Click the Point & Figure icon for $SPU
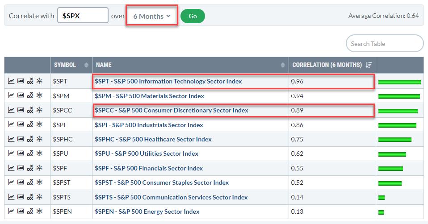Image resolution: width=428 pixels, height=224 pixels. point(30,153)
